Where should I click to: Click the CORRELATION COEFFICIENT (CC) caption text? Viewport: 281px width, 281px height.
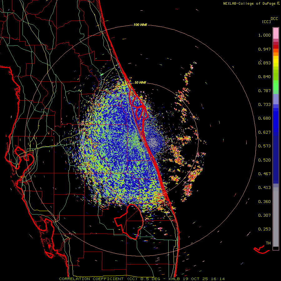point(98,279)
